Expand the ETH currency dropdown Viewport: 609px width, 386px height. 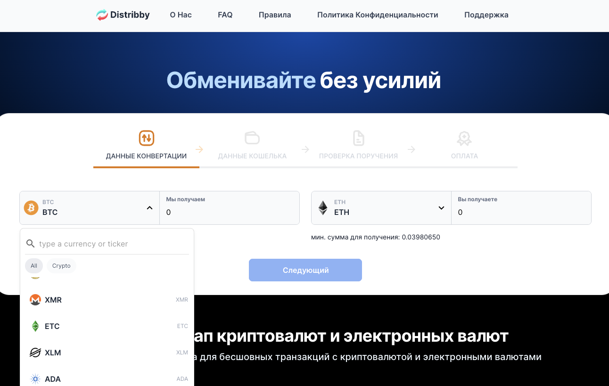pos(441,208)
